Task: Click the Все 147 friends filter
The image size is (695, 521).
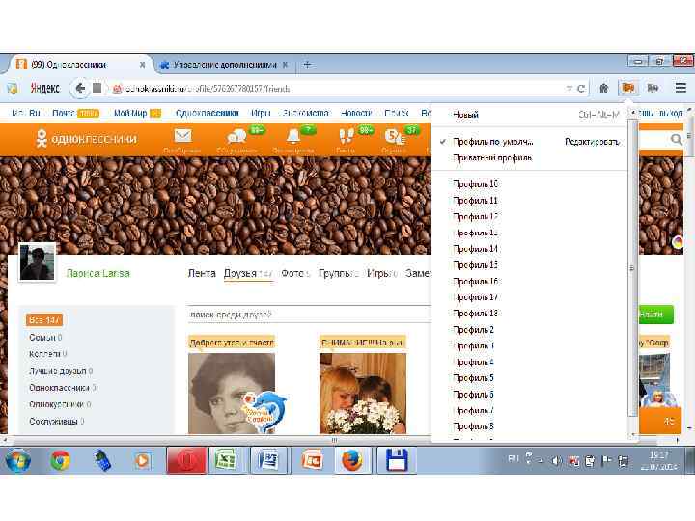Action: [x=44, y=320]
